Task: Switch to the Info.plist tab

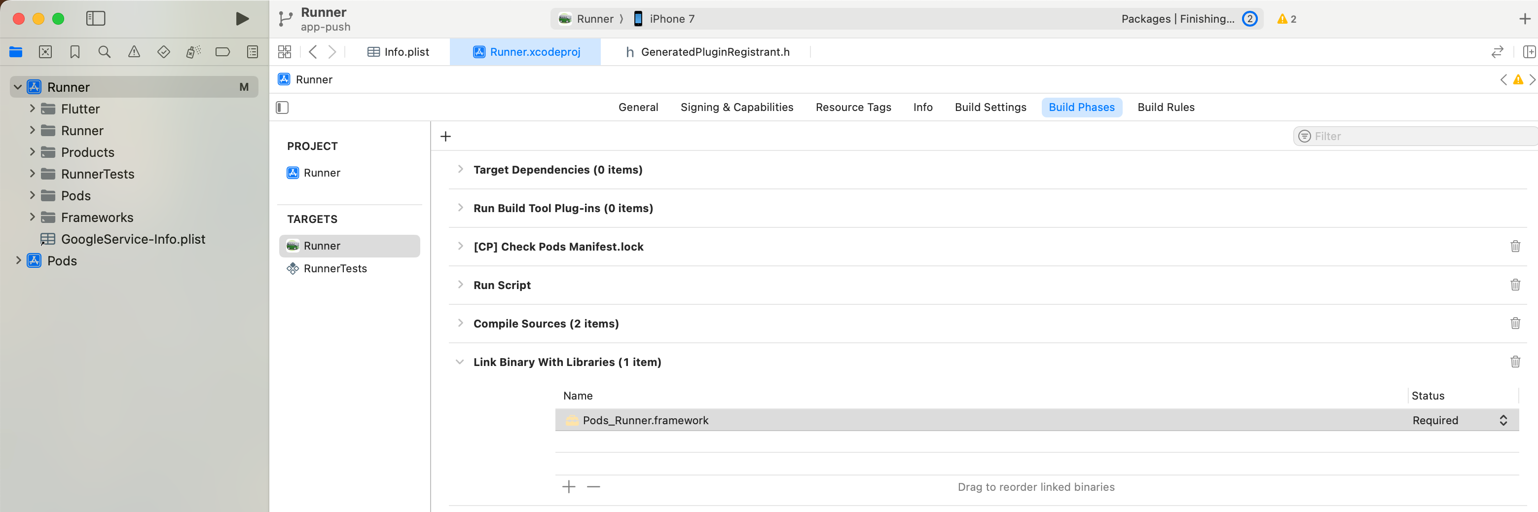Action: 398,52
